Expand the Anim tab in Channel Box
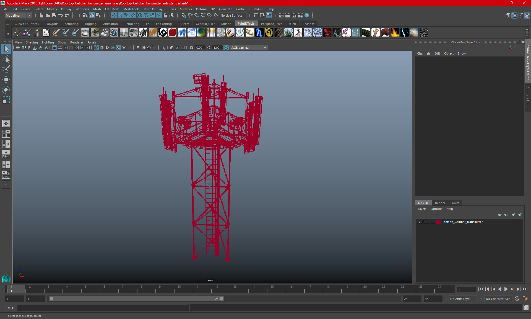This screenshot has width=531, height=319. 455,202
